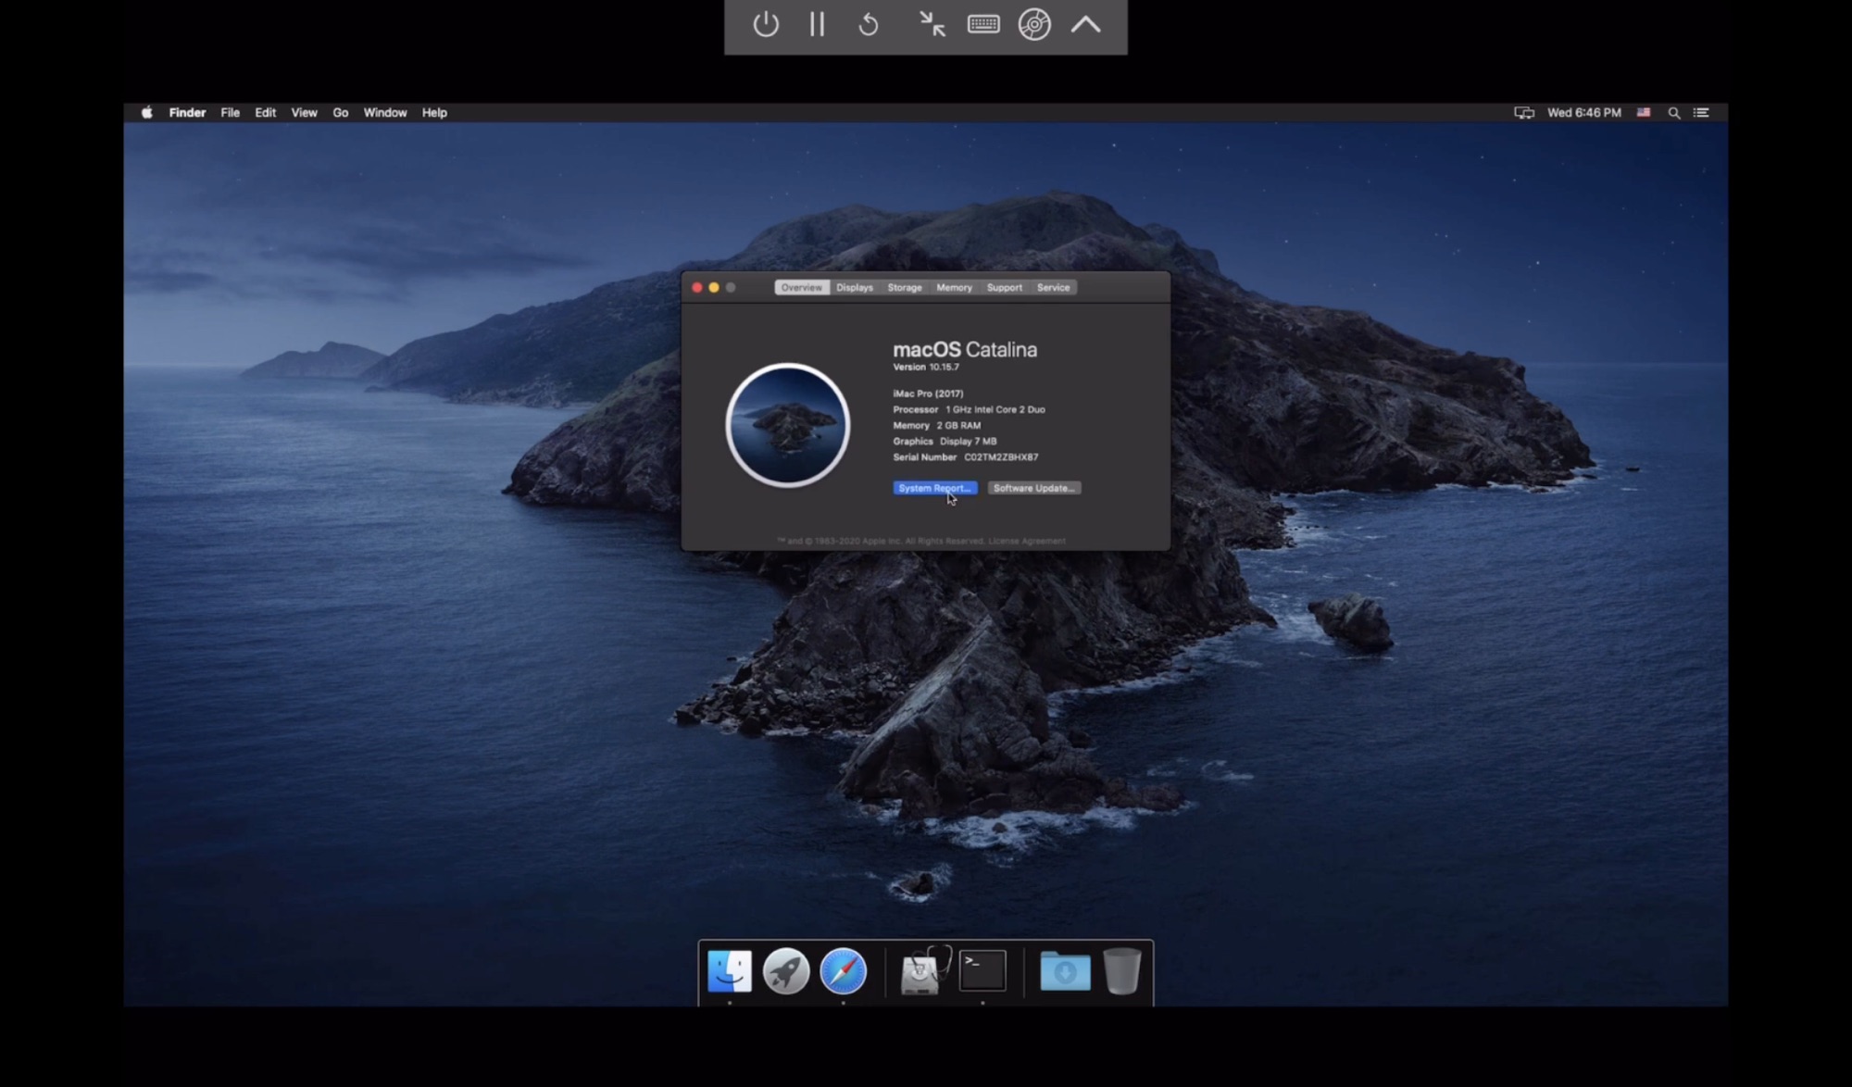Switch to the Displays tab
Screen dimensions: 1852x1087
pyautogui.click(x=855, y=287)
